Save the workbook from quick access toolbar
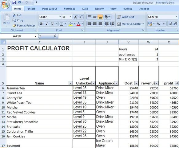179x148 pixels. coord(14,2)
